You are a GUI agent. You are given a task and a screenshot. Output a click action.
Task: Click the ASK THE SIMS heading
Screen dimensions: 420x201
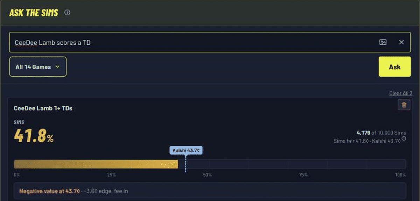(x=34, y=13)
